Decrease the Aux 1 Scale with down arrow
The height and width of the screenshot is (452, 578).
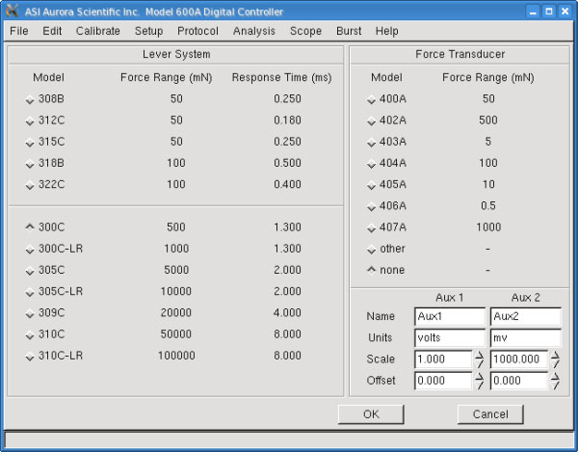tap(479, 364)
